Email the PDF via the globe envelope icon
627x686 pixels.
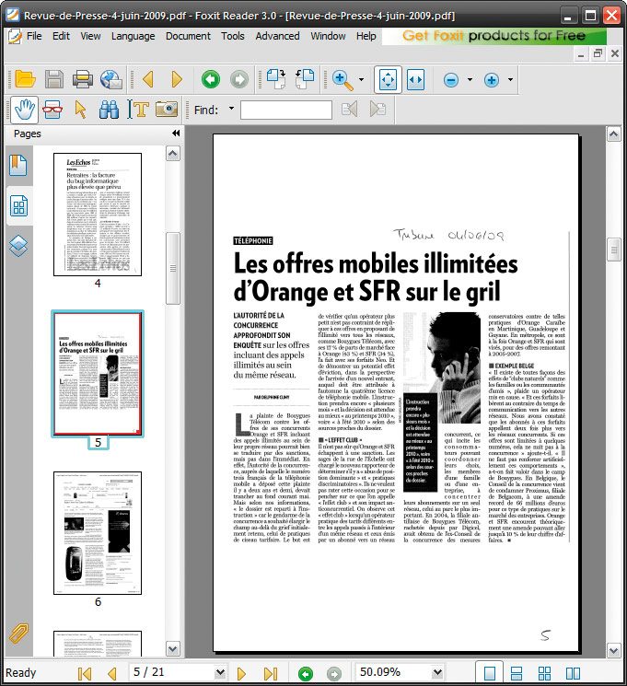pos(111,79)
